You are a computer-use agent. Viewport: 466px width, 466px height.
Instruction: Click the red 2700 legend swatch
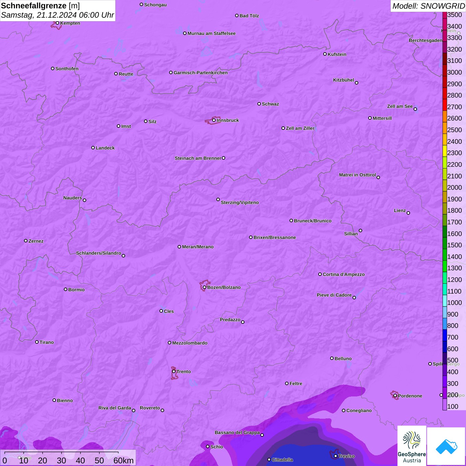[445, 105]
